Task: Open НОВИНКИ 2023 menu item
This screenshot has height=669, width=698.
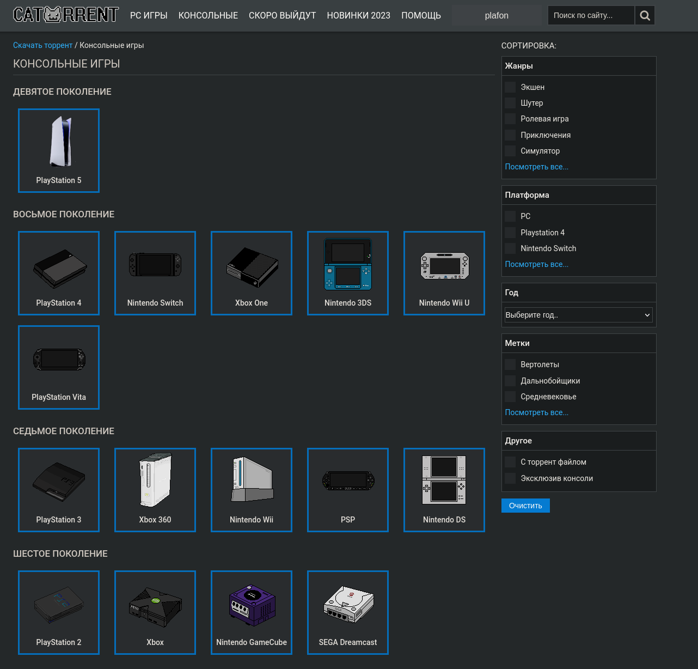Action: (358, 15)
